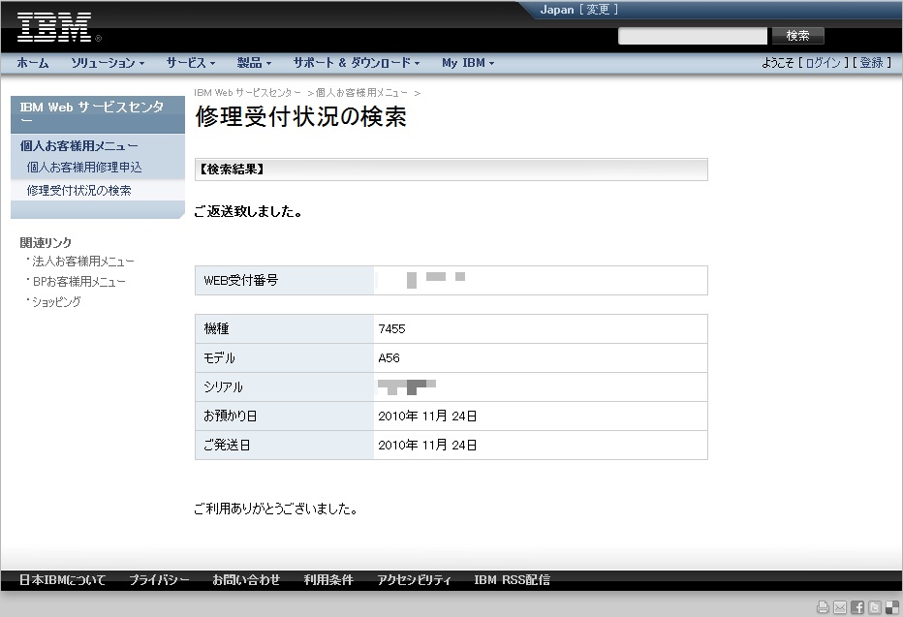
Task: Share the page on Facebook
Action: coord(857,606)
